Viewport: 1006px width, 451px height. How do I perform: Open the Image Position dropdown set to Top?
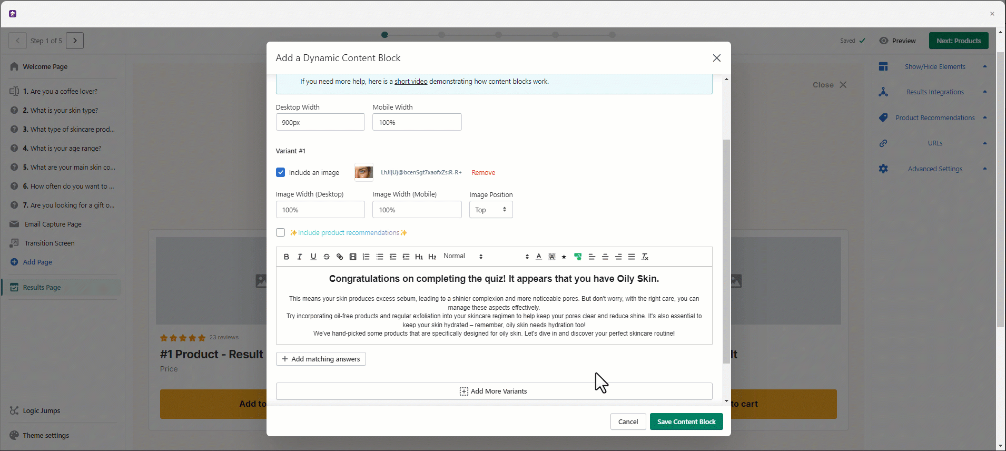[491, 210]
